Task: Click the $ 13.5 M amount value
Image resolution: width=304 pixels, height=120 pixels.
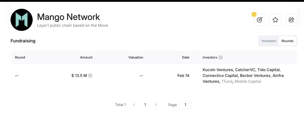Action: pos(79,76)
